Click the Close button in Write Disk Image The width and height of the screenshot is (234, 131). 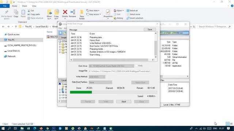(x=141, y=102)
